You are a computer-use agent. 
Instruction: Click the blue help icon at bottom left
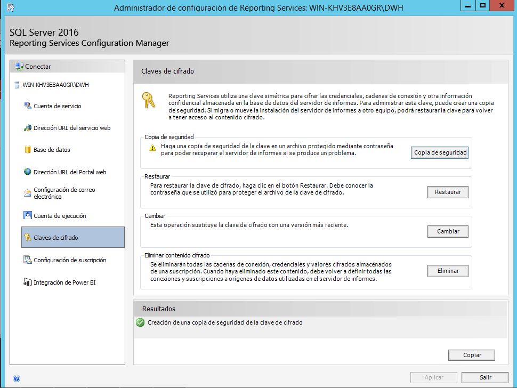coord(17,378)
